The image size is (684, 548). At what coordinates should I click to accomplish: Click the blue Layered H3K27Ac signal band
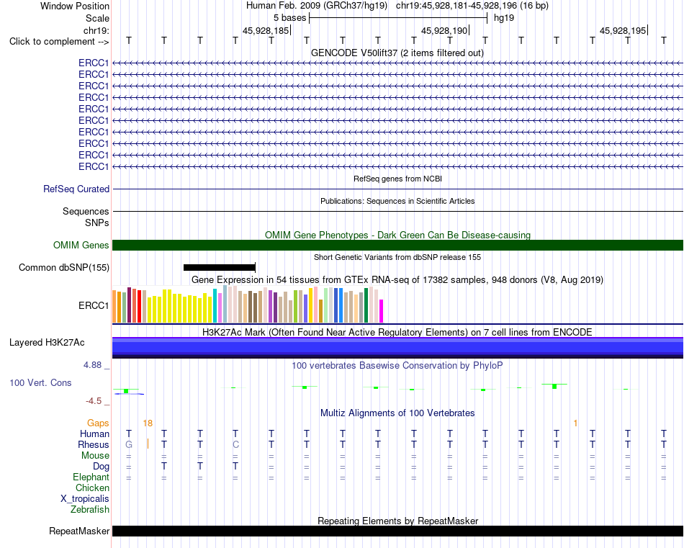[397, 348]
